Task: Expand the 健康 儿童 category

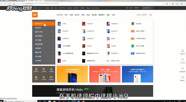Action: pyautogui.click(x=44, y=52)
